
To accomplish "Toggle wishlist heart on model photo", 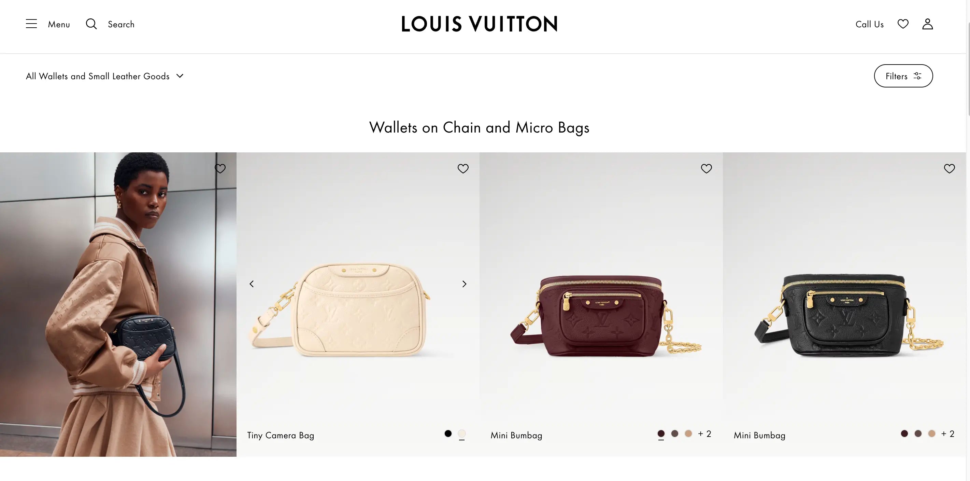I will pyautogui.click(x=220, y=168).
